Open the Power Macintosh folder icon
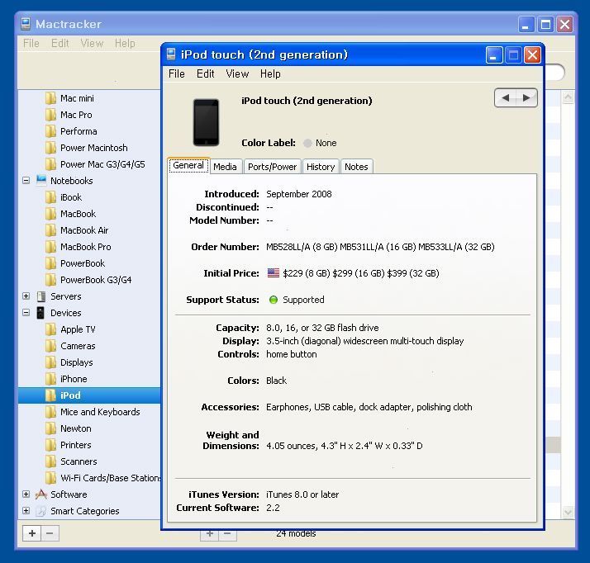Viewport: 590px width, 563px height. 50,148
